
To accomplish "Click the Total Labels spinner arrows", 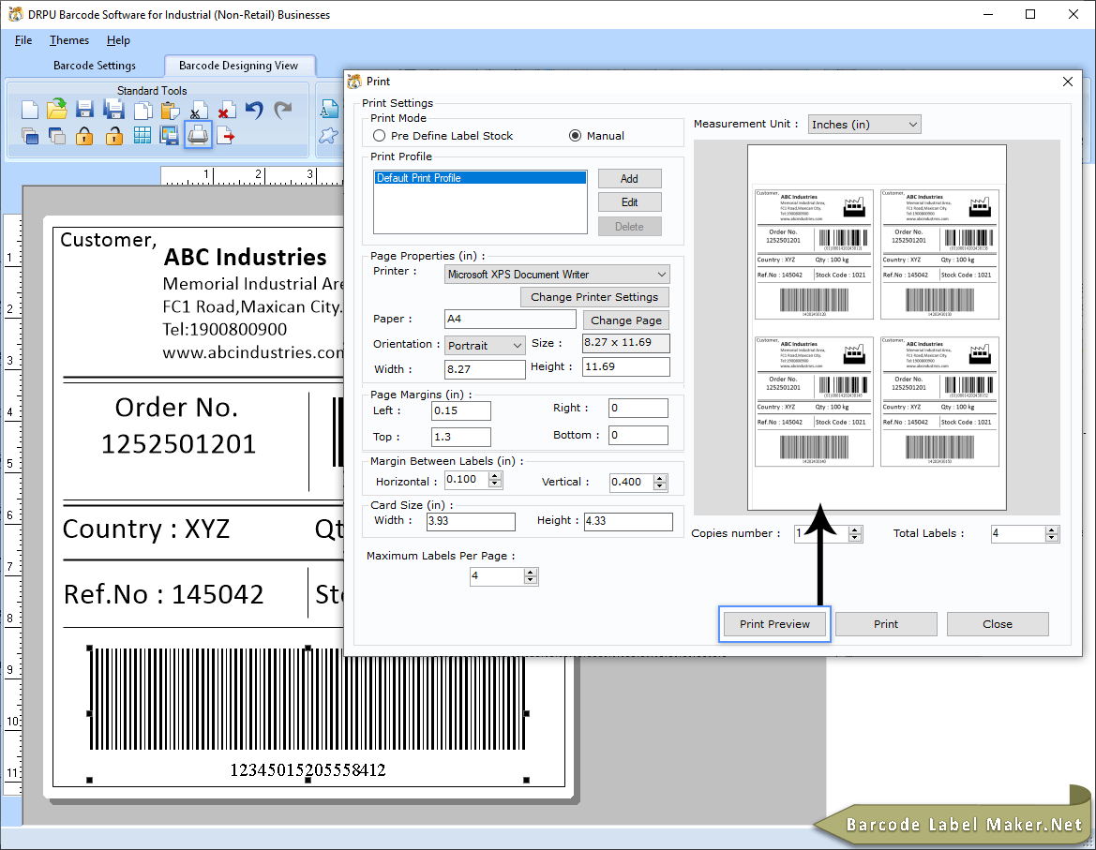I will coord(1052,534).
